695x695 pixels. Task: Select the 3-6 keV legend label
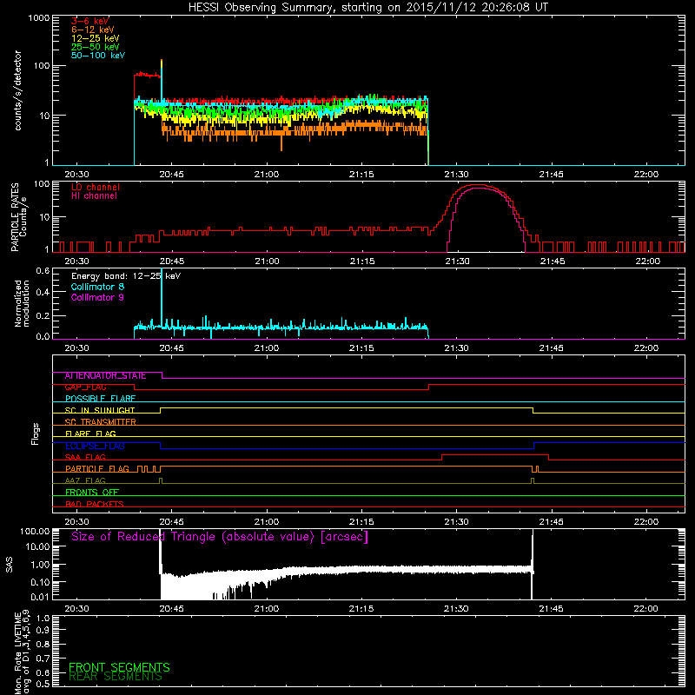click(90, 21)
